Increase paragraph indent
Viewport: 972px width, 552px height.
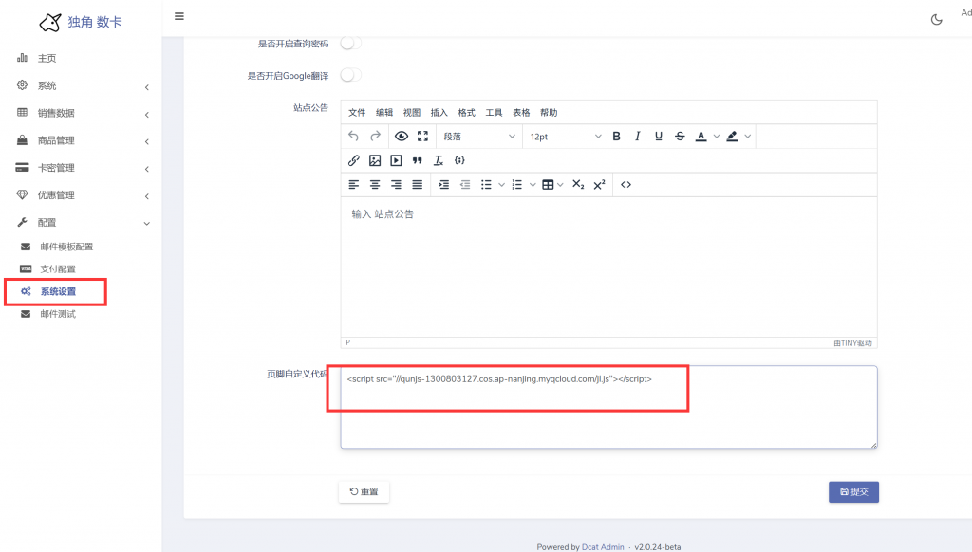click(444, 185)
